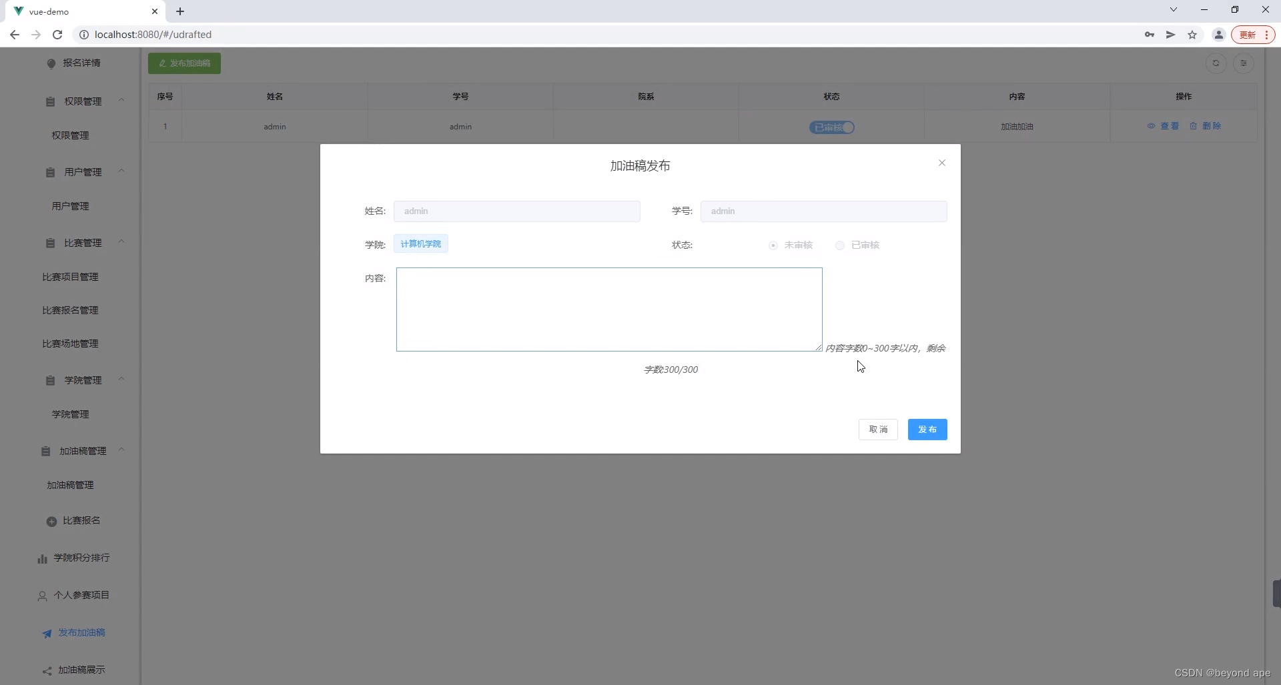The width and height of the screenshot is (1281, 685).
Task: Click the 发布加油稿 paper-plane icon in sidebar
Action: point(46,633)
